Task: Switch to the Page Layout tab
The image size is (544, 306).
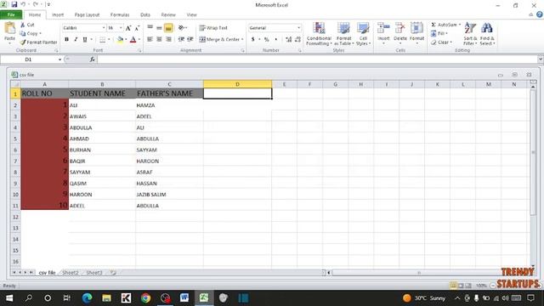Action: [87, 15]
